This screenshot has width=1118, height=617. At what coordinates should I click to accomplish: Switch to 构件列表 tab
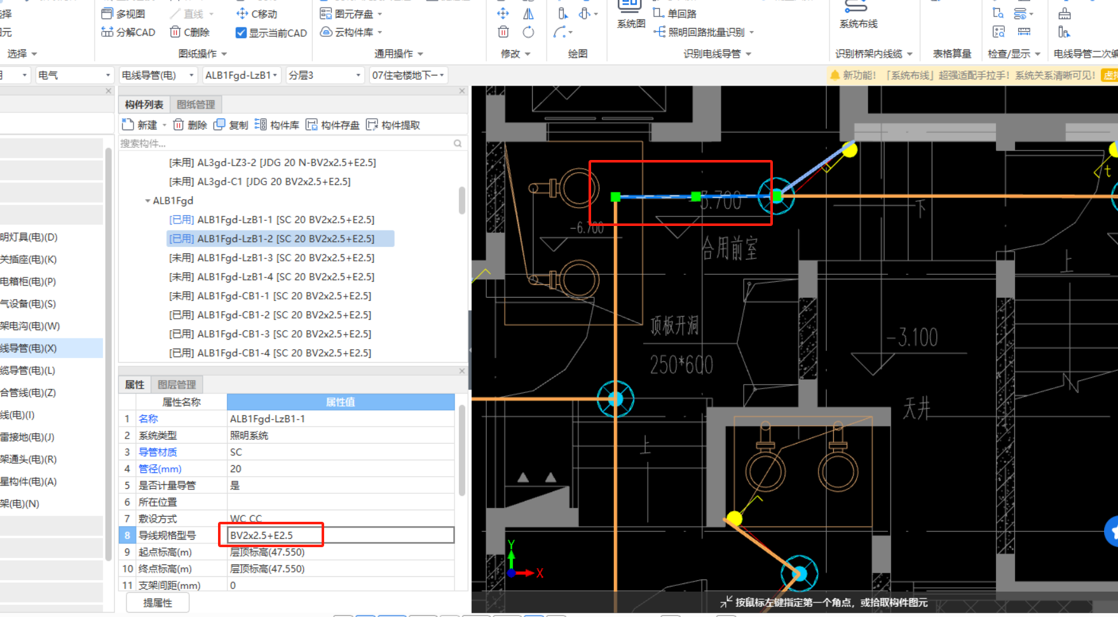(144, 105)
